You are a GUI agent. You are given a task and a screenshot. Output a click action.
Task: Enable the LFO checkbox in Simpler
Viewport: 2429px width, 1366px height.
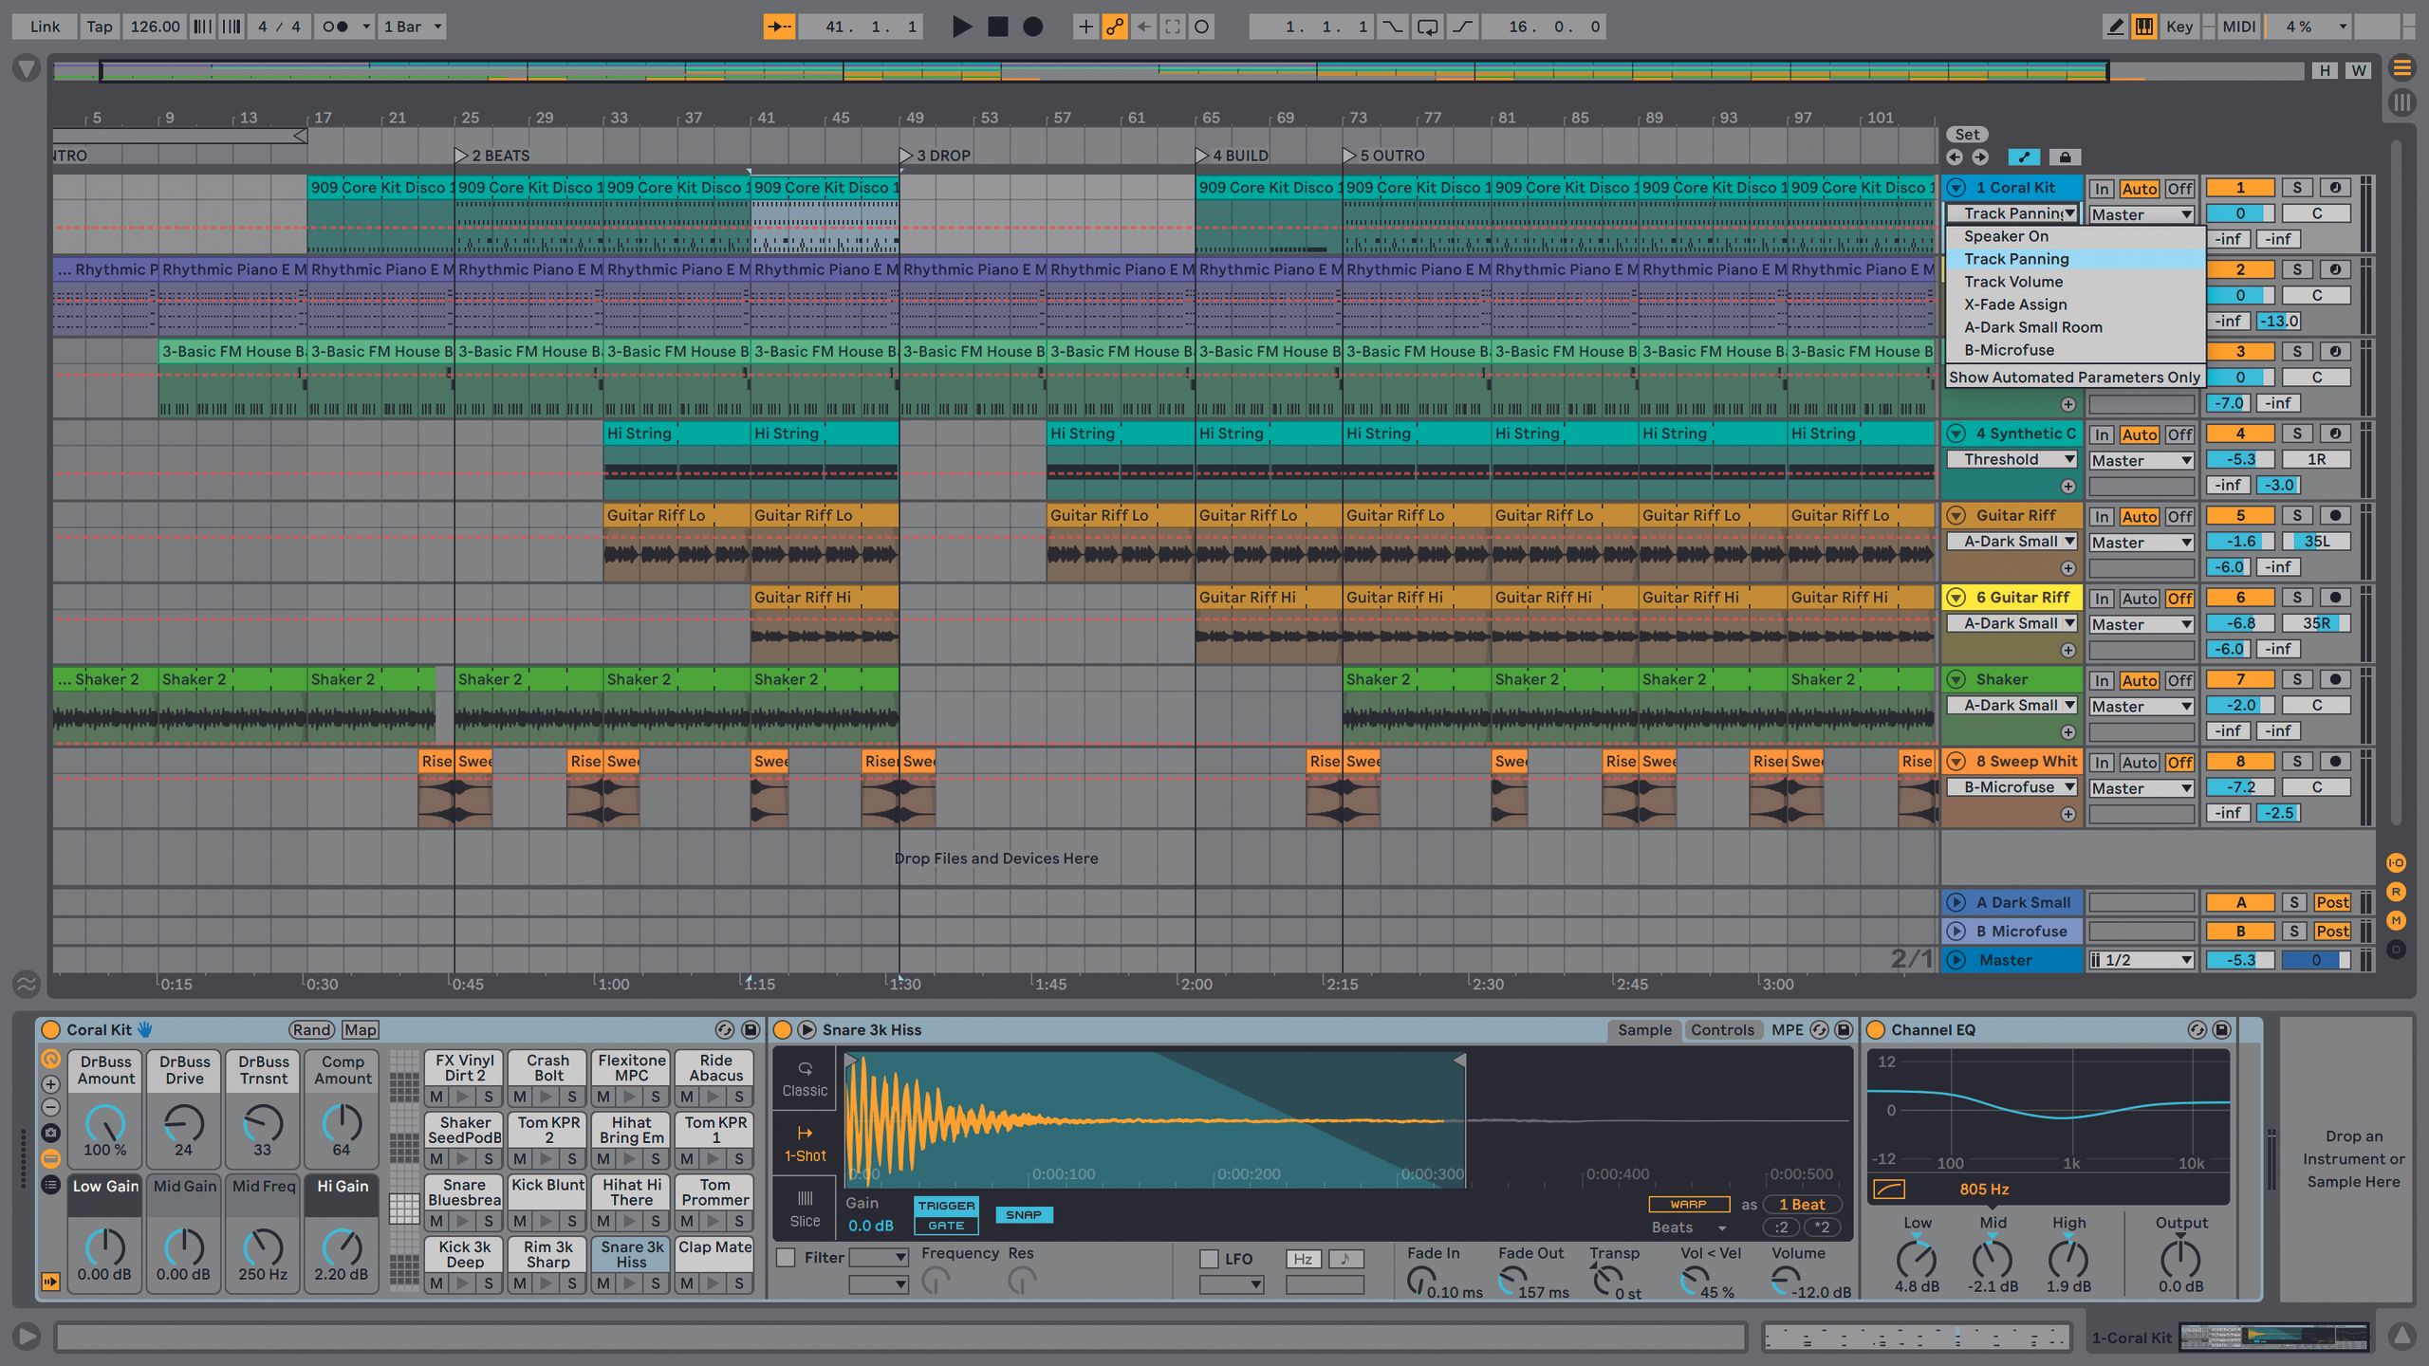tap(1209, 1259)
